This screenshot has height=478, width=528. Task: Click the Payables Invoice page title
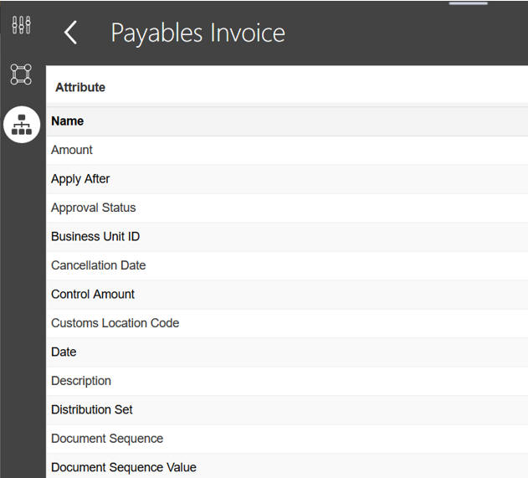pyautogui.click(x=198, y=33)
